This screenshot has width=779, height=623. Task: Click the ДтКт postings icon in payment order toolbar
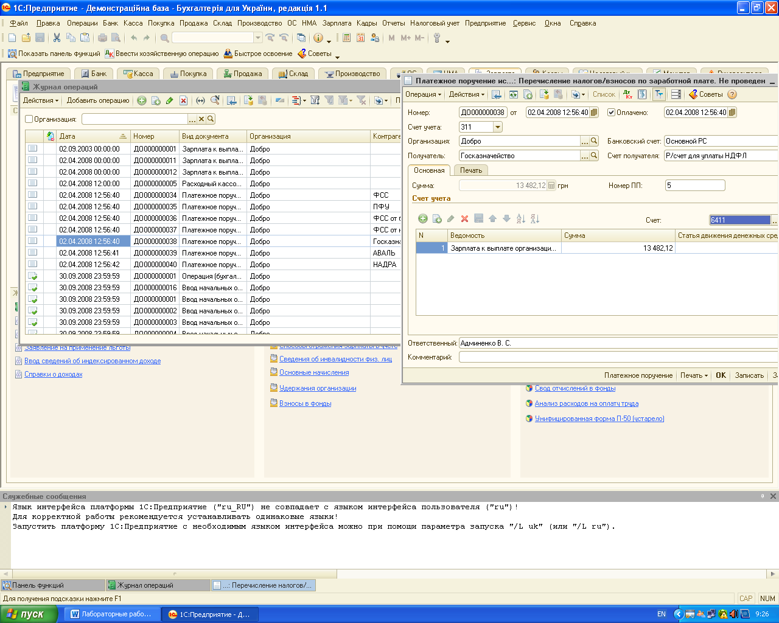click(628, 94)
